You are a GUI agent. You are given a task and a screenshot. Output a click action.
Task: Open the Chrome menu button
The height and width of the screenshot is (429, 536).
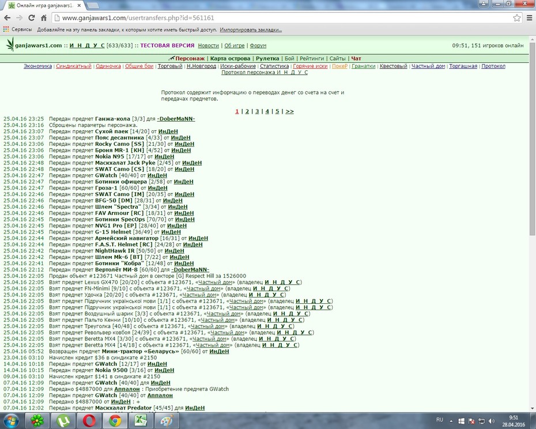(x=531, y=18)
